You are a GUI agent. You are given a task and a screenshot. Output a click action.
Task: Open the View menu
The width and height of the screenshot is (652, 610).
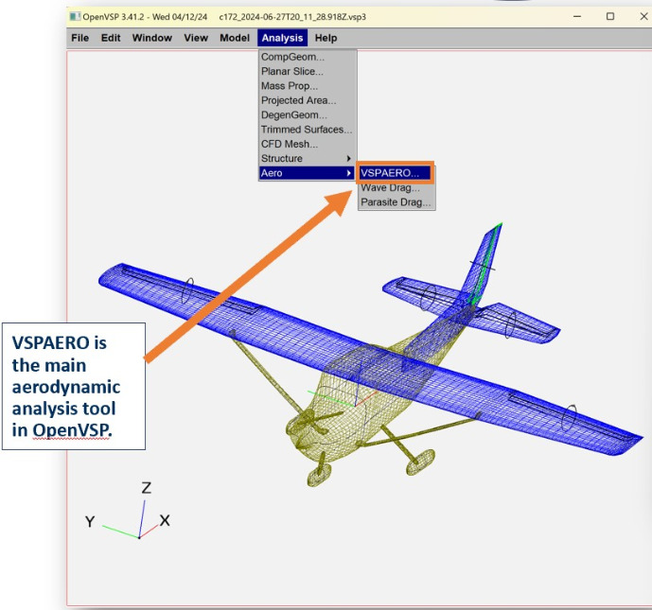point(196,38)
